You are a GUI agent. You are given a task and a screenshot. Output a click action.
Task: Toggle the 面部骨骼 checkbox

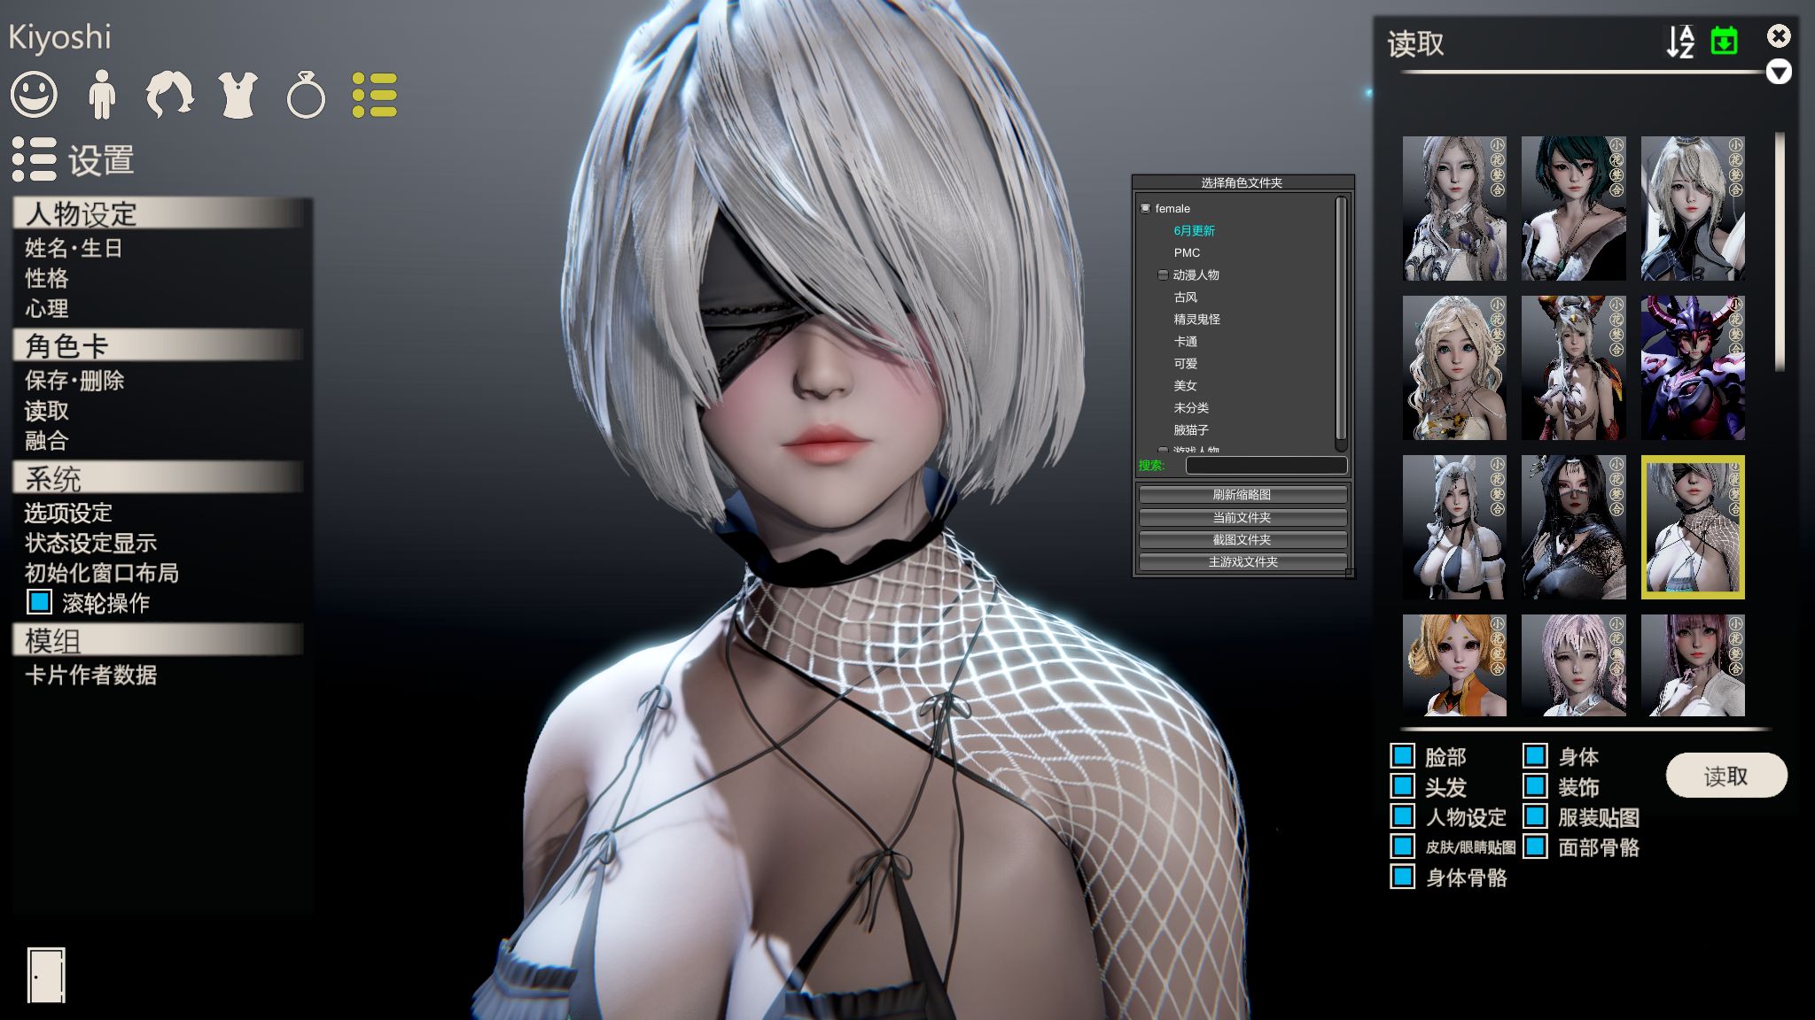coord(1535,846)
